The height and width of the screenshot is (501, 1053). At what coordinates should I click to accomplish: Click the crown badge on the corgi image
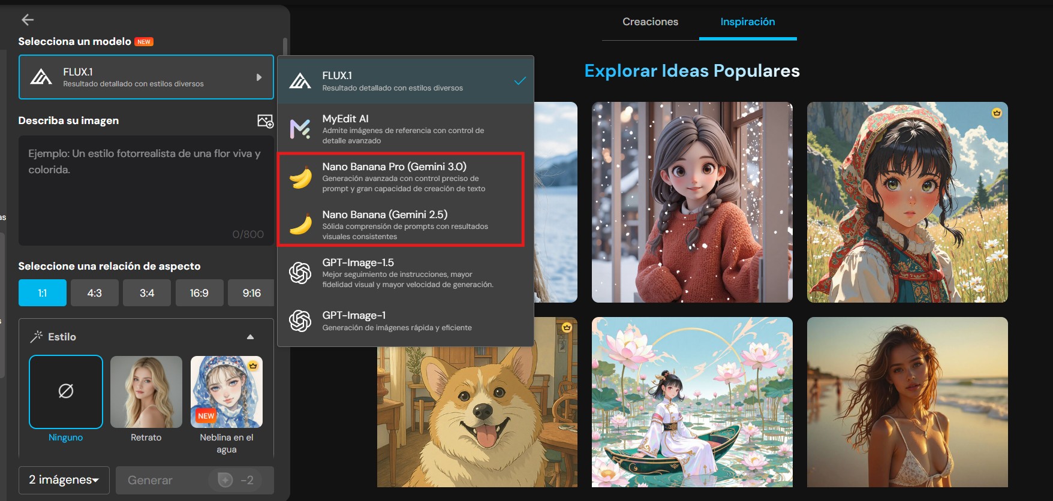pos(567,327)
